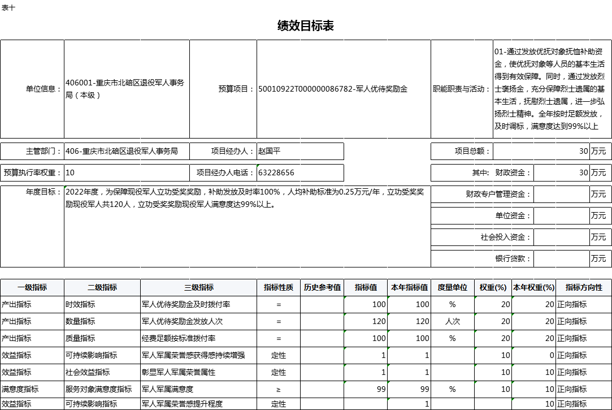Screen dimensions: 612x410
Task: Click the 项目经办人： label
Action: pyautogui.click(x=223, y=151)
